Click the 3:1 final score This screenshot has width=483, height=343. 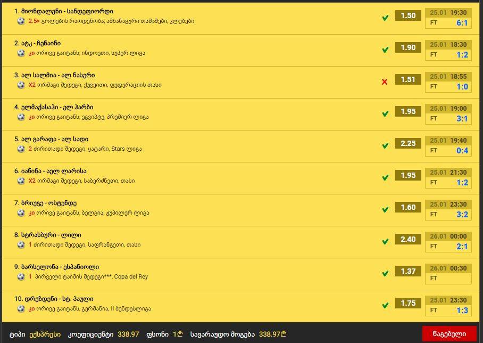(x=462, y=119)
